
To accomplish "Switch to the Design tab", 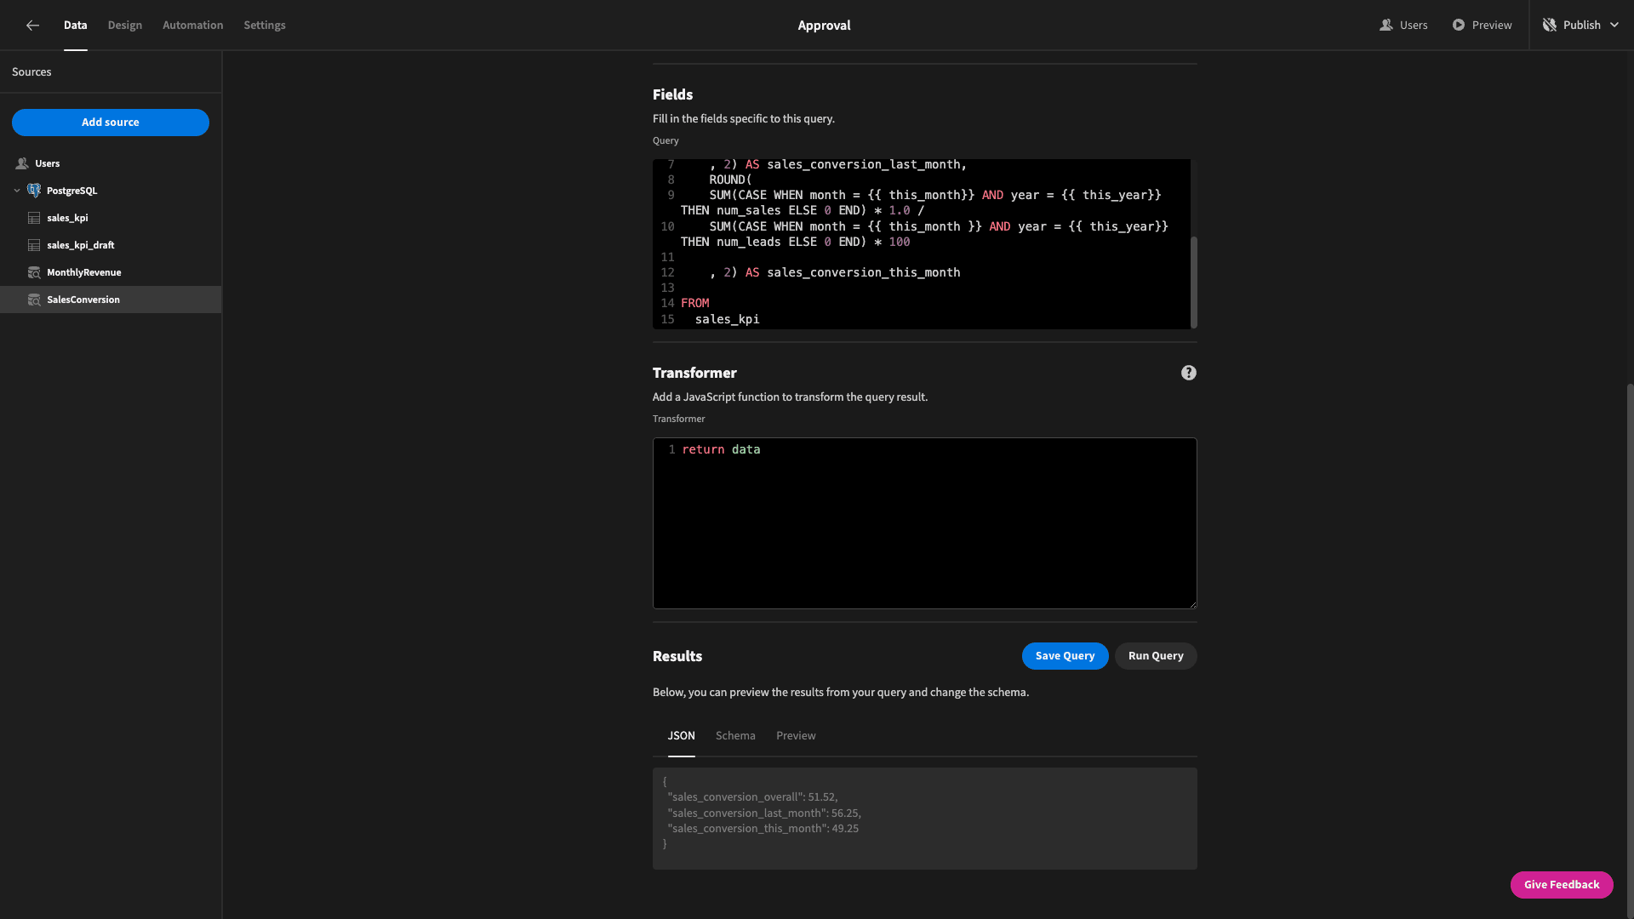I will pos(125,26).
